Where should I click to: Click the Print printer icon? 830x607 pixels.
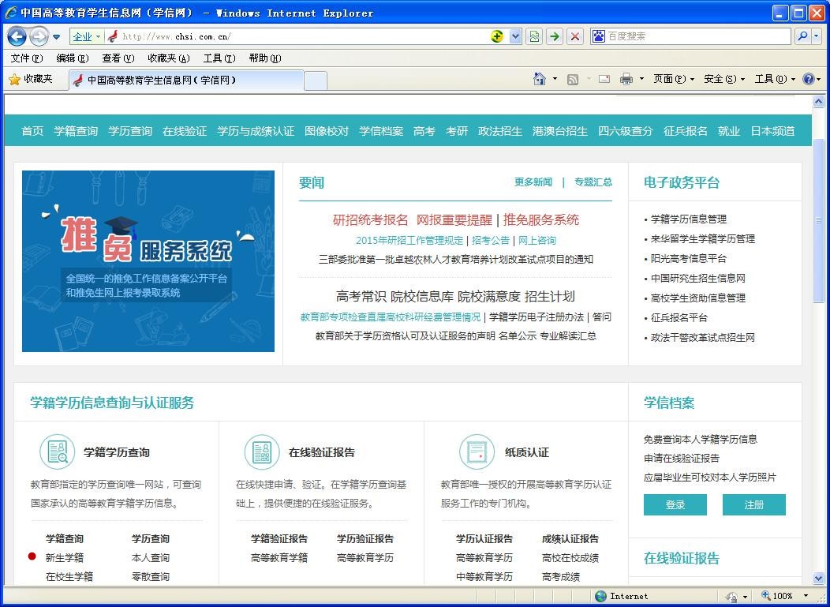pos(626,79)
